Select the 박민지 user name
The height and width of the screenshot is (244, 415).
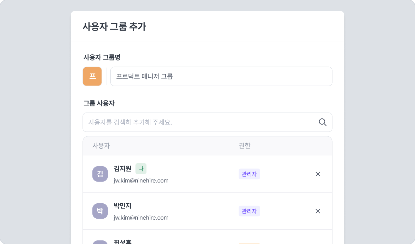pos(122,206)
